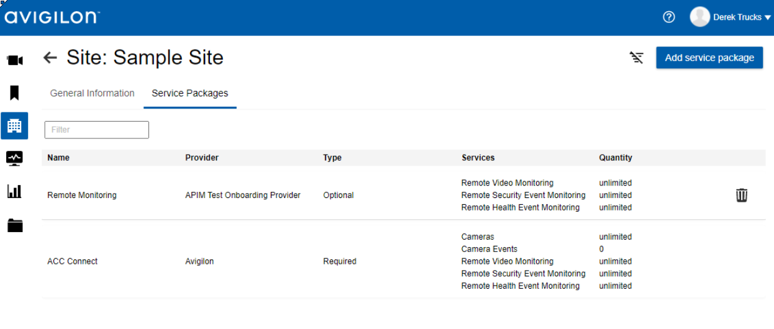Screen dimensions: 774x329
Task: Open the folder icon in sidebar
Action: (x=14, y=225)
